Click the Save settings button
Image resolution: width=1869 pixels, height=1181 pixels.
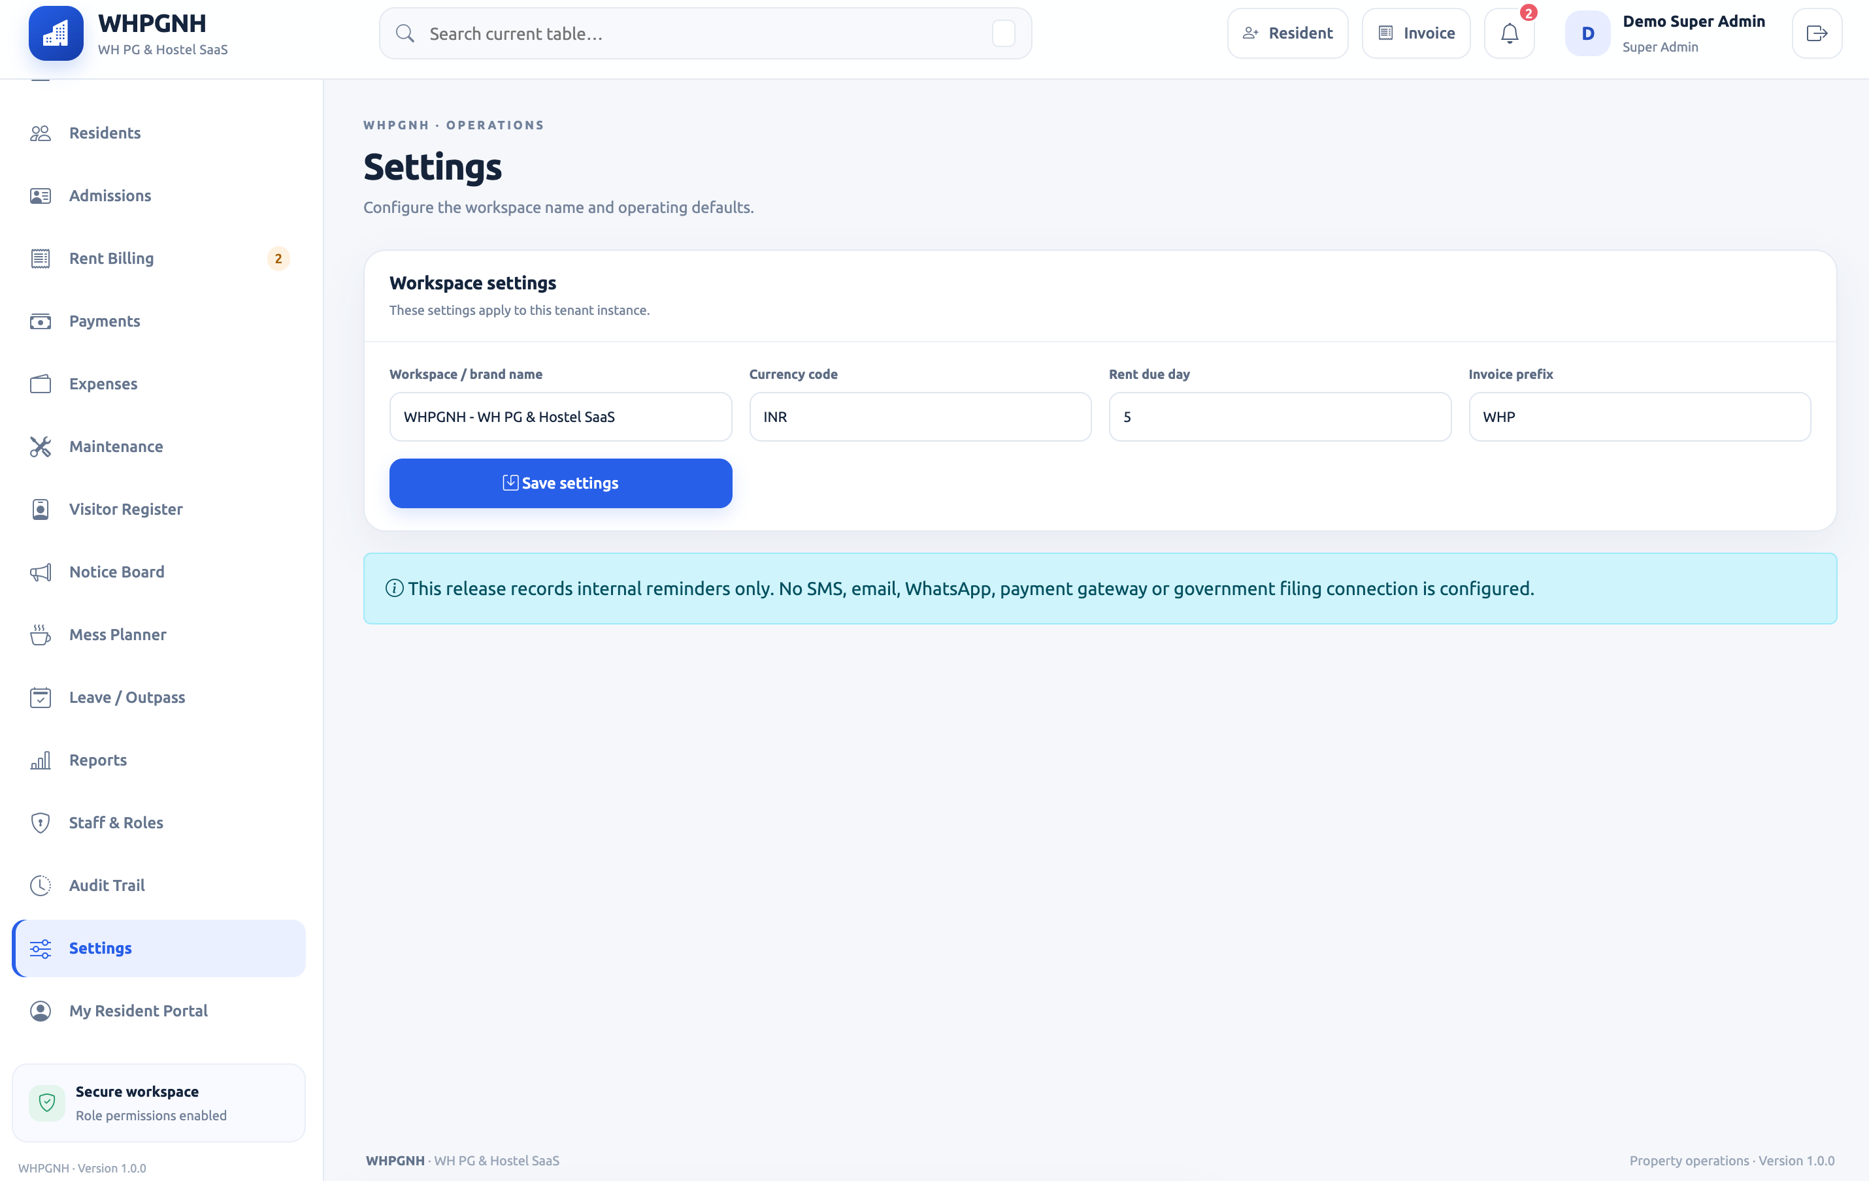[561, 483]
